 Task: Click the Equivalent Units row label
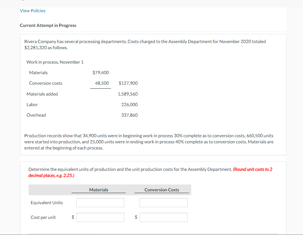46,202
